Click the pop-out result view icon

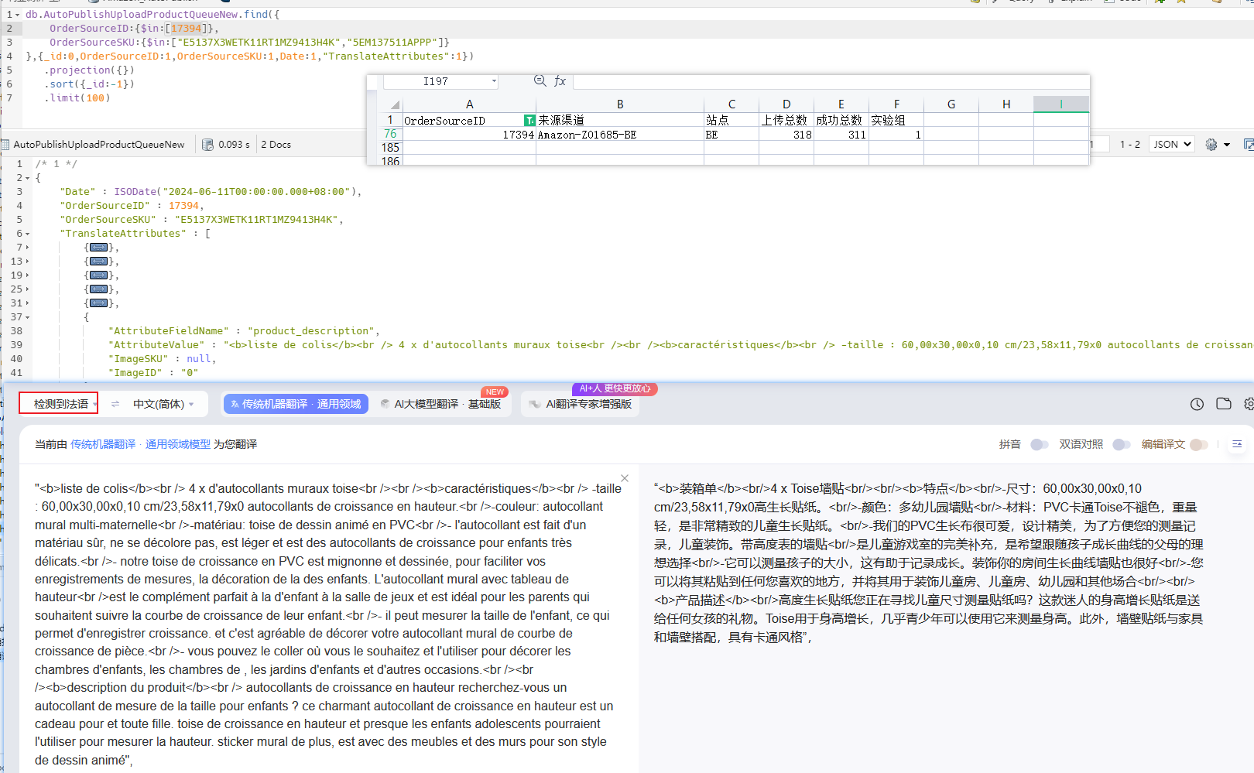pyautogui.click(x=1249, y=145)
